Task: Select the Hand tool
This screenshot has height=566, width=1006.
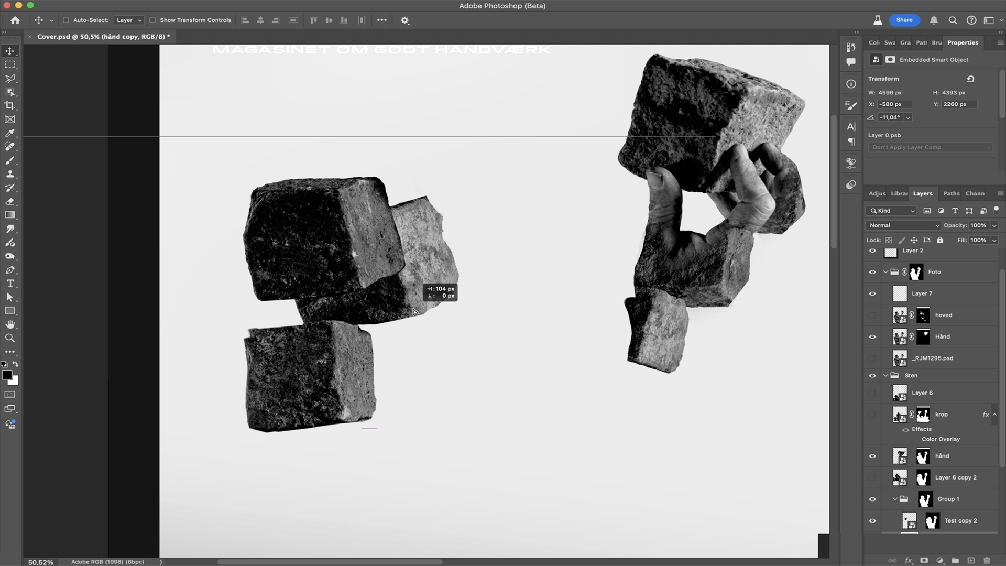Action: pyautogui.click(x=10, y=323)
